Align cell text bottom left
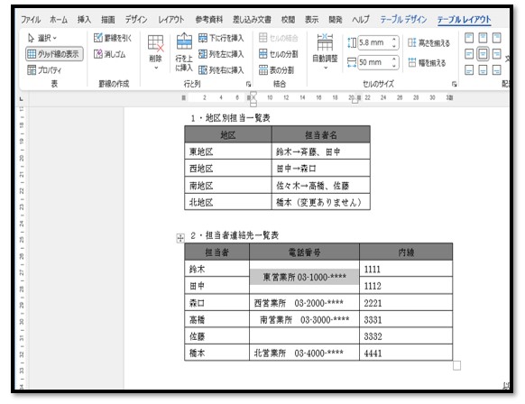525x404 pixels. coord(469,70)
